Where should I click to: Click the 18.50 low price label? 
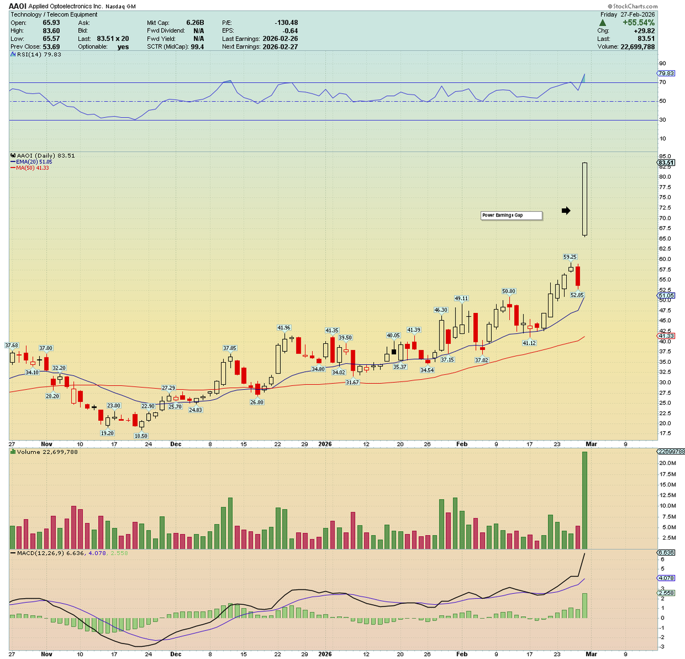[x=140, y=436]
